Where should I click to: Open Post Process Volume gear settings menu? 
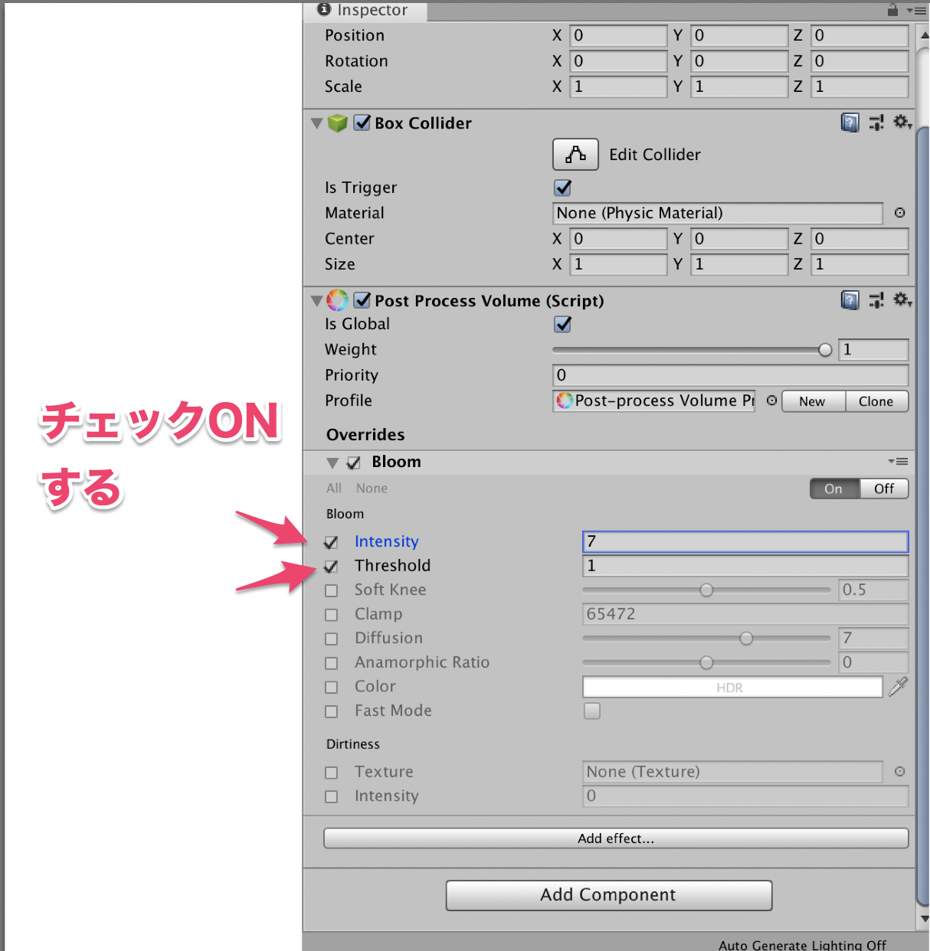click(x=902, y=299)
